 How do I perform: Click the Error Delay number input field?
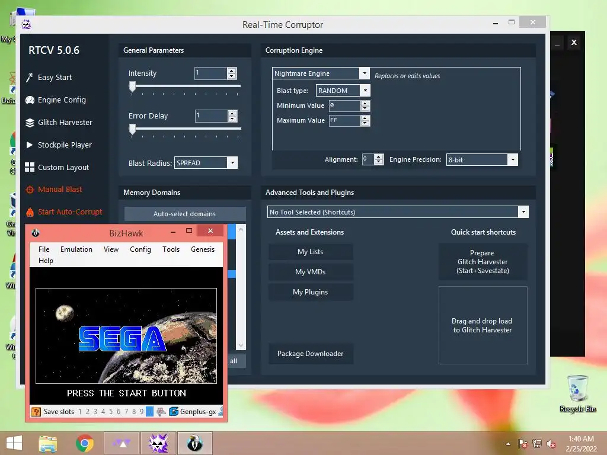point(212,116)
